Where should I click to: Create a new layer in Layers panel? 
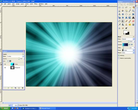coord(5,88)
